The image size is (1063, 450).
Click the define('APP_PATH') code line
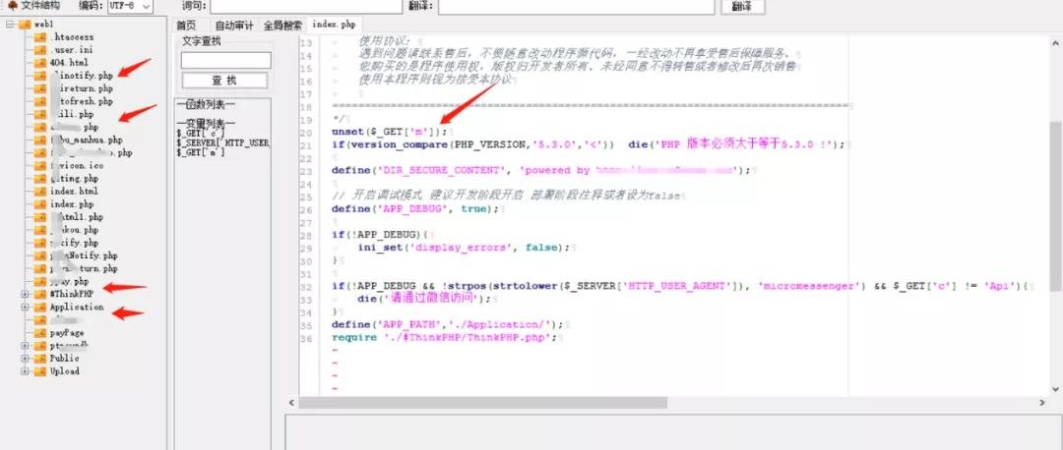(x=448, y=324)
